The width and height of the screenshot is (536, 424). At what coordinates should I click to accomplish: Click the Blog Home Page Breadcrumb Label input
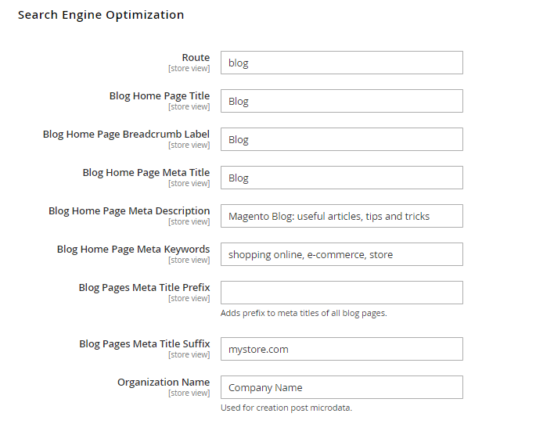[341, 139]
